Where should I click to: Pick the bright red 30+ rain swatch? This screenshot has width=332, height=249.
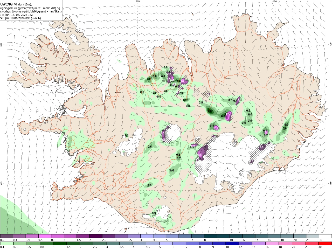point(326,243)
